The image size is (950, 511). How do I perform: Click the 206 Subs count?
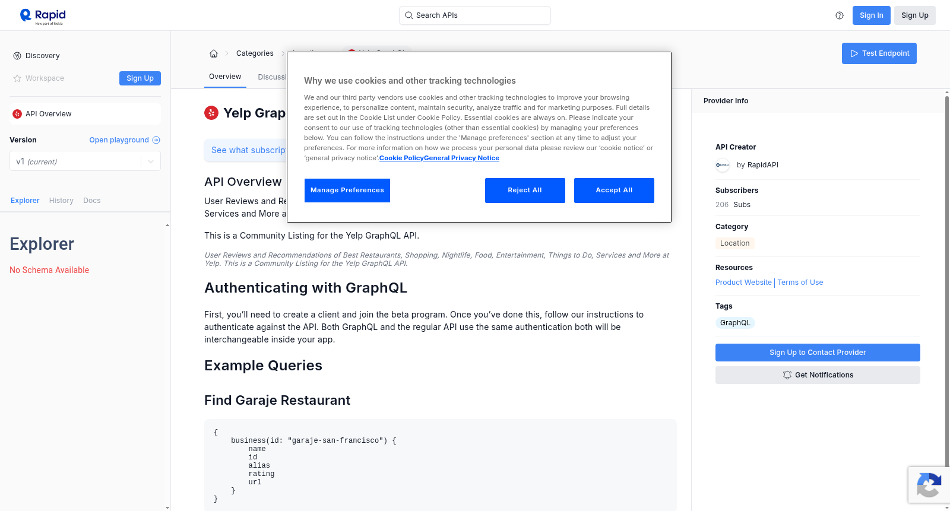733,205
